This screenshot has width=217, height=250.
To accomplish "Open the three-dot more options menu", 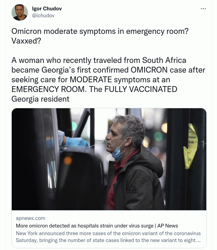I will pos(203,9).
